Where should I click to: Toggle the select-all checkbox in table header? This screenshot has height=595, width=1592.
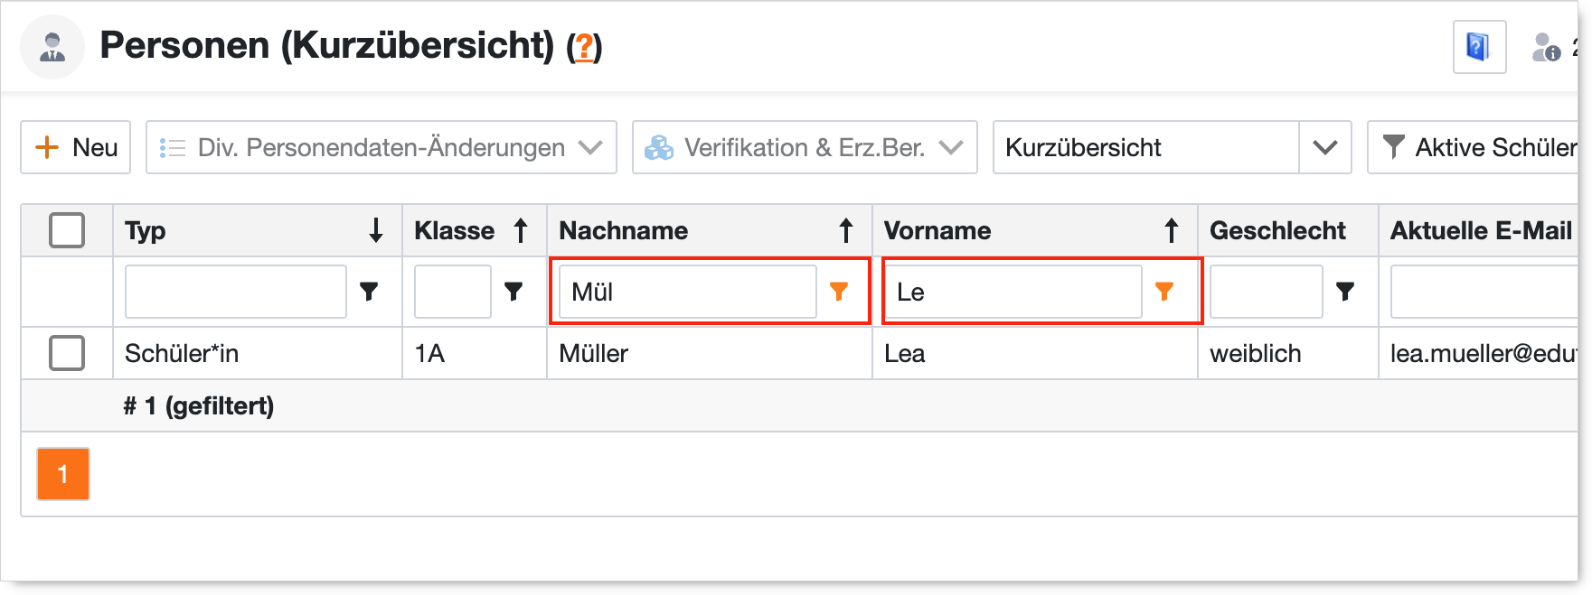click(67, 230)
